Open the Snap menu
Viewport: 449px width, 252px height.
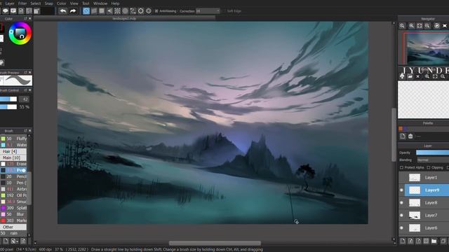click(x=48, y=3)
